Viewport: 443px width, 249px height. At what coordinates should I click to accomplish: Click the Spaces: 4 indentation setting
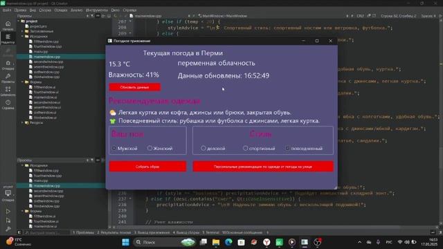[428, 16]
